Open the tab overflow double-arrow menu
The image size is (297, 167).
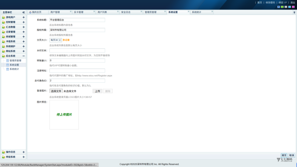point(294,12)
